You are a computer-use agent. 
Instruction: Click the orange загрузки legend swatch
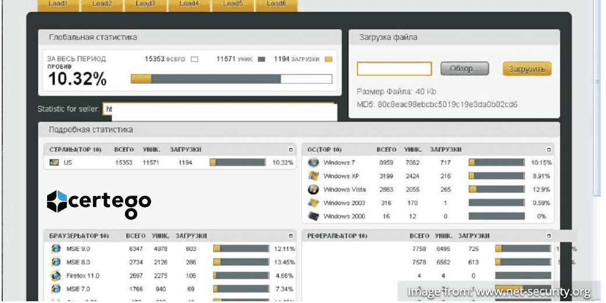[x=329, y=59]
